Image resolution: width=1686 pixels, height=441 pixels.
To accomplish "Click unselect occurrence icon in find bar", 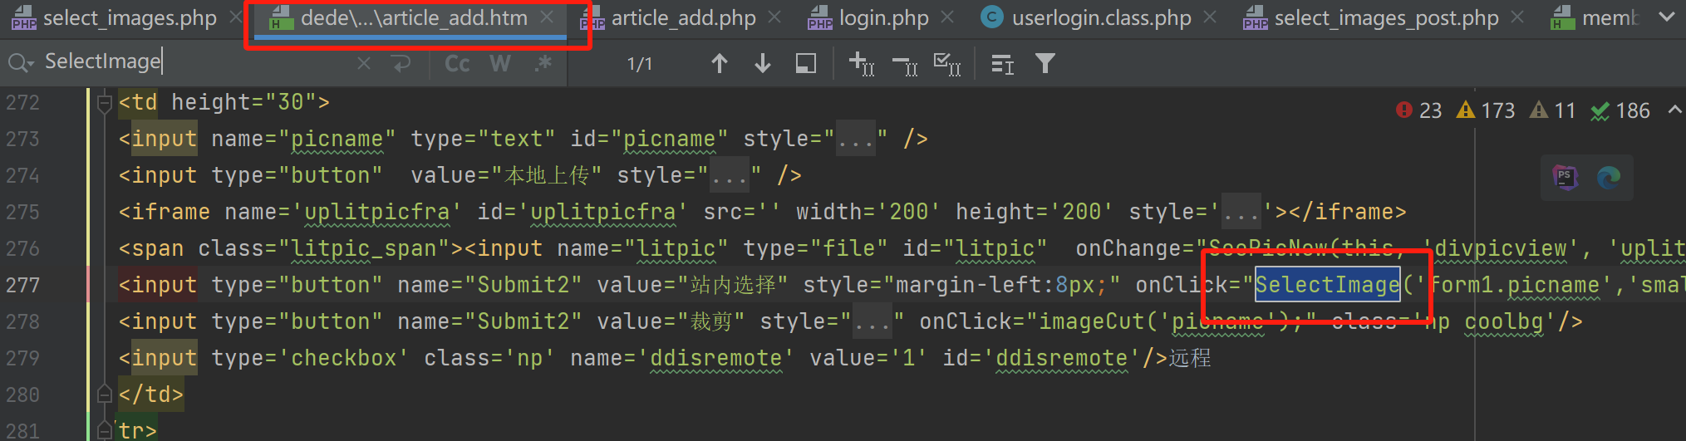I will point(904,64).
